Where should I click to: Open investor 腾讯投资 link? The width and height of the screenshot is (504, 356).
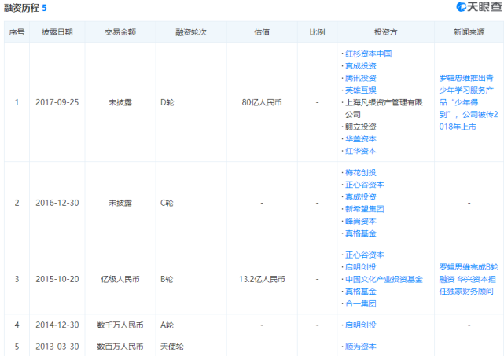pos(361,78)
